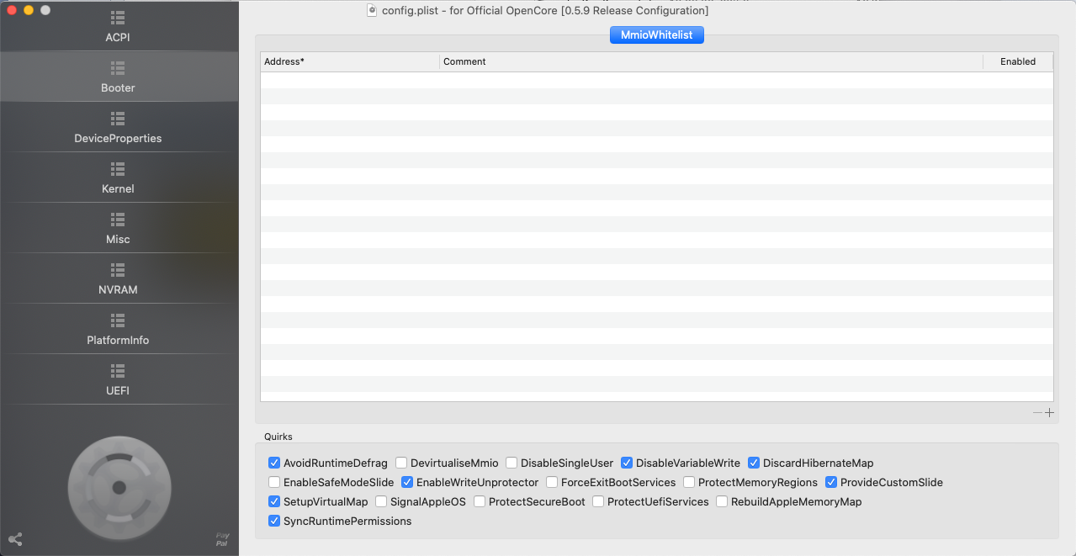Sort by Address column header

point(350,61)
